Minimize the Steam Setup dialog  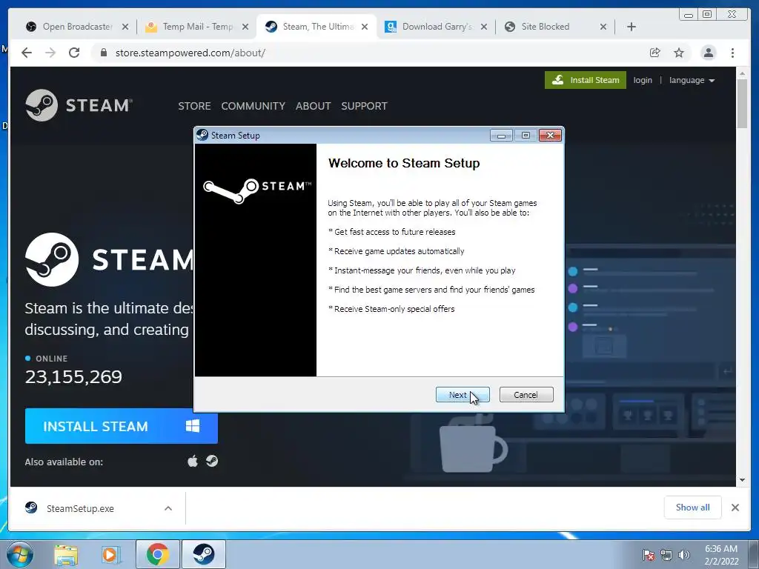[501, 136]
